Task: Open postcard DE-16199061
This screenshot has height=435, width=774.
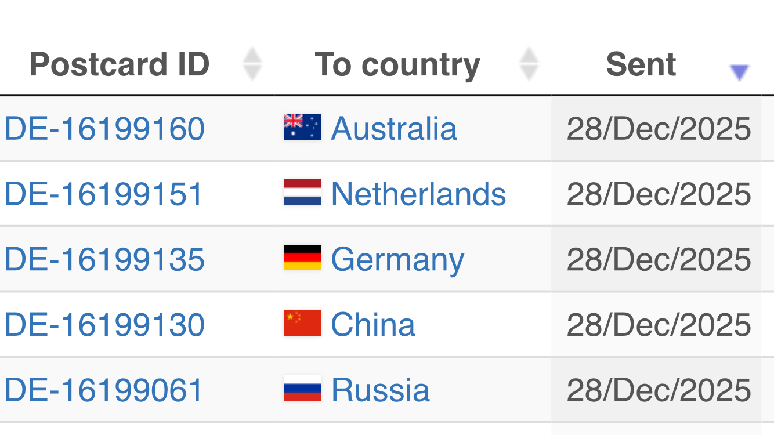Action: [x=104, y=390]
